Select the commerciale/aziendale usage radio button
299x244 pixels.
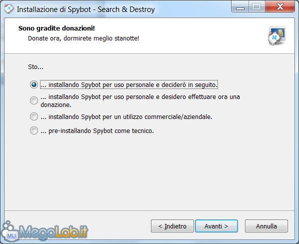tap(34, 116)
